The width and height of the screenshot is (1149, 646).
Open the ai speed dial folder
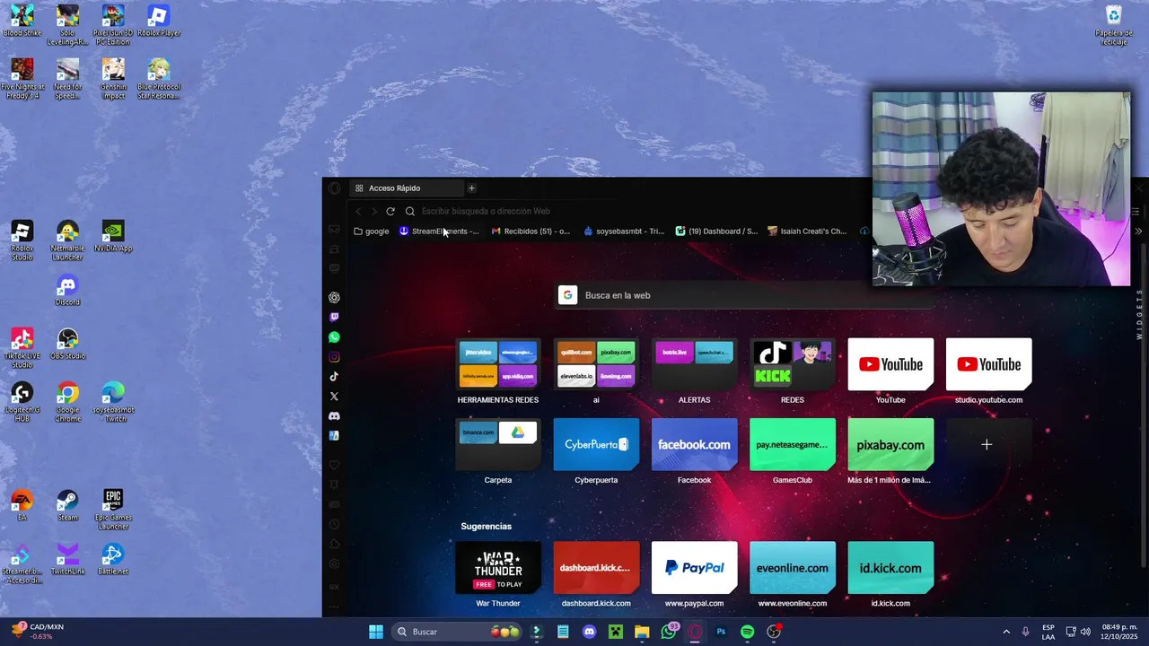coord(596,364)
